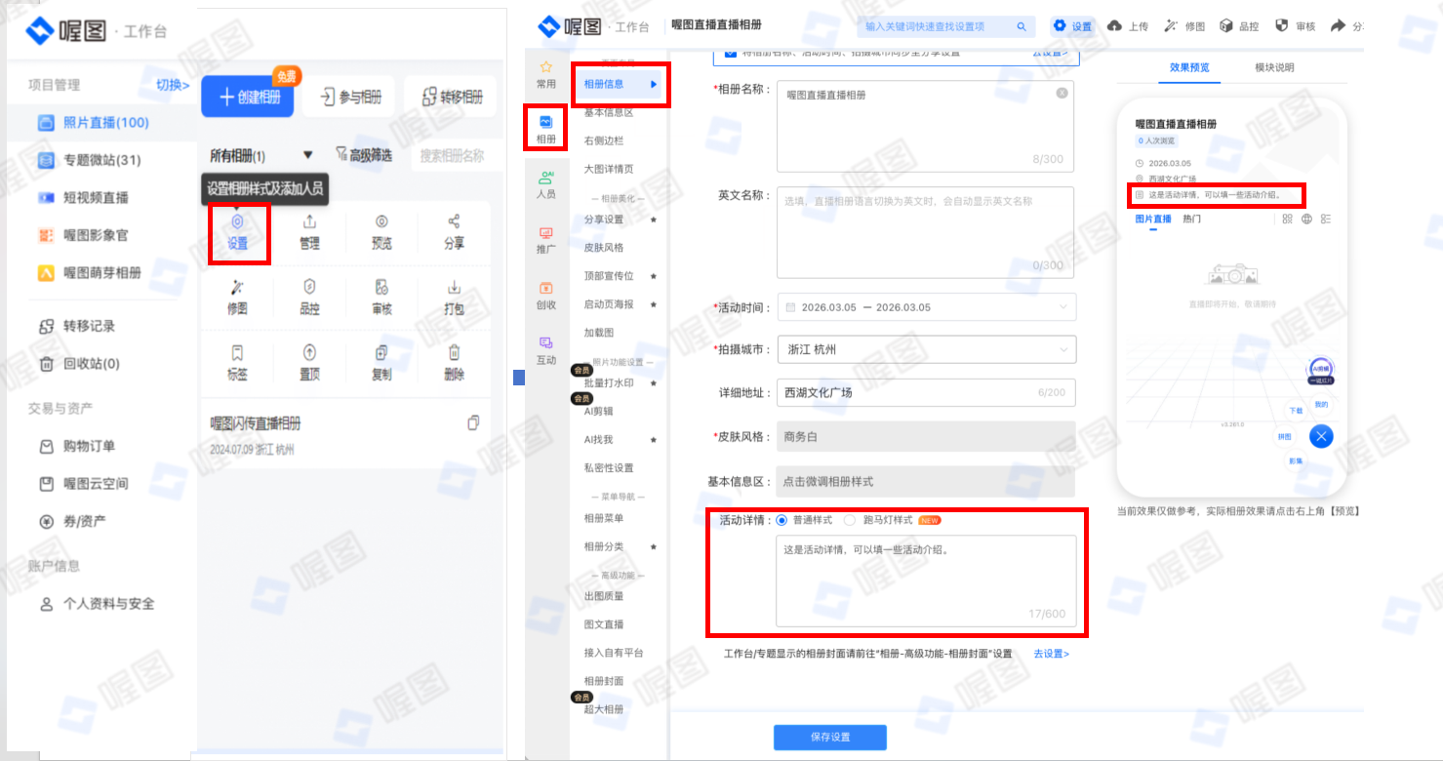Click 切换> next to 项目管理
This screenshot has height=761, width=1443.
173,85
